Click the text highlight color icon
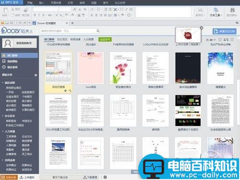240x180 pixels. tap(66, 15)
